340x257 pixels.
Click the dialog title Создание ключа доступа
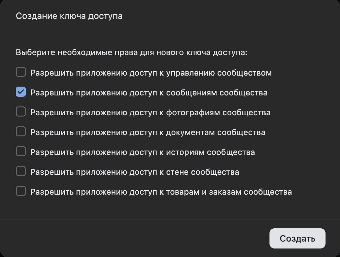pos(70,16)
